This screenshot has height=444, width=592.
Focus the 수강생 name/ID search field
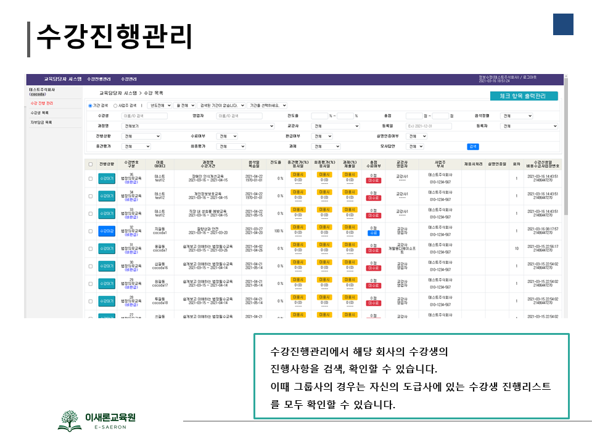point(144,116)
